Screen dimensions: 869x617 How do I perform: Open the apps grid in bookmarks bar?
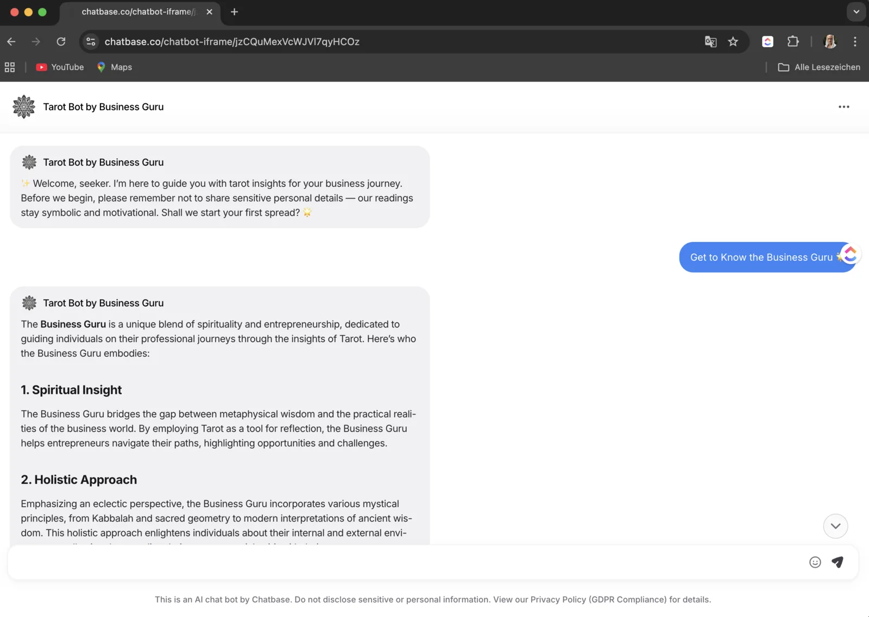10,67
